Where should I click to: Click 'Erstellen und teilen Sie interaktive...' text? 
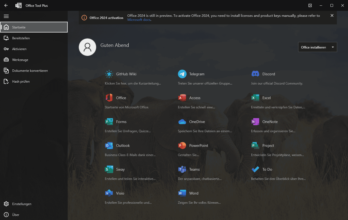[x=130, y=179]
